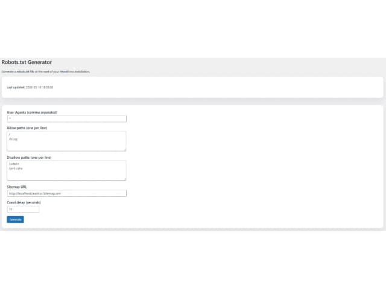The image size is (386, 289).
Task: Focus the Disallow paths textarea
Action: 66,170
